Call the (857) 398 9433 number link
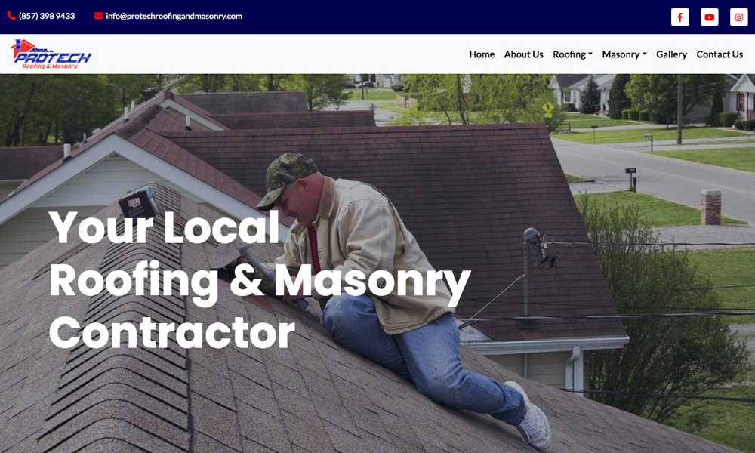 tap(47, 16)
